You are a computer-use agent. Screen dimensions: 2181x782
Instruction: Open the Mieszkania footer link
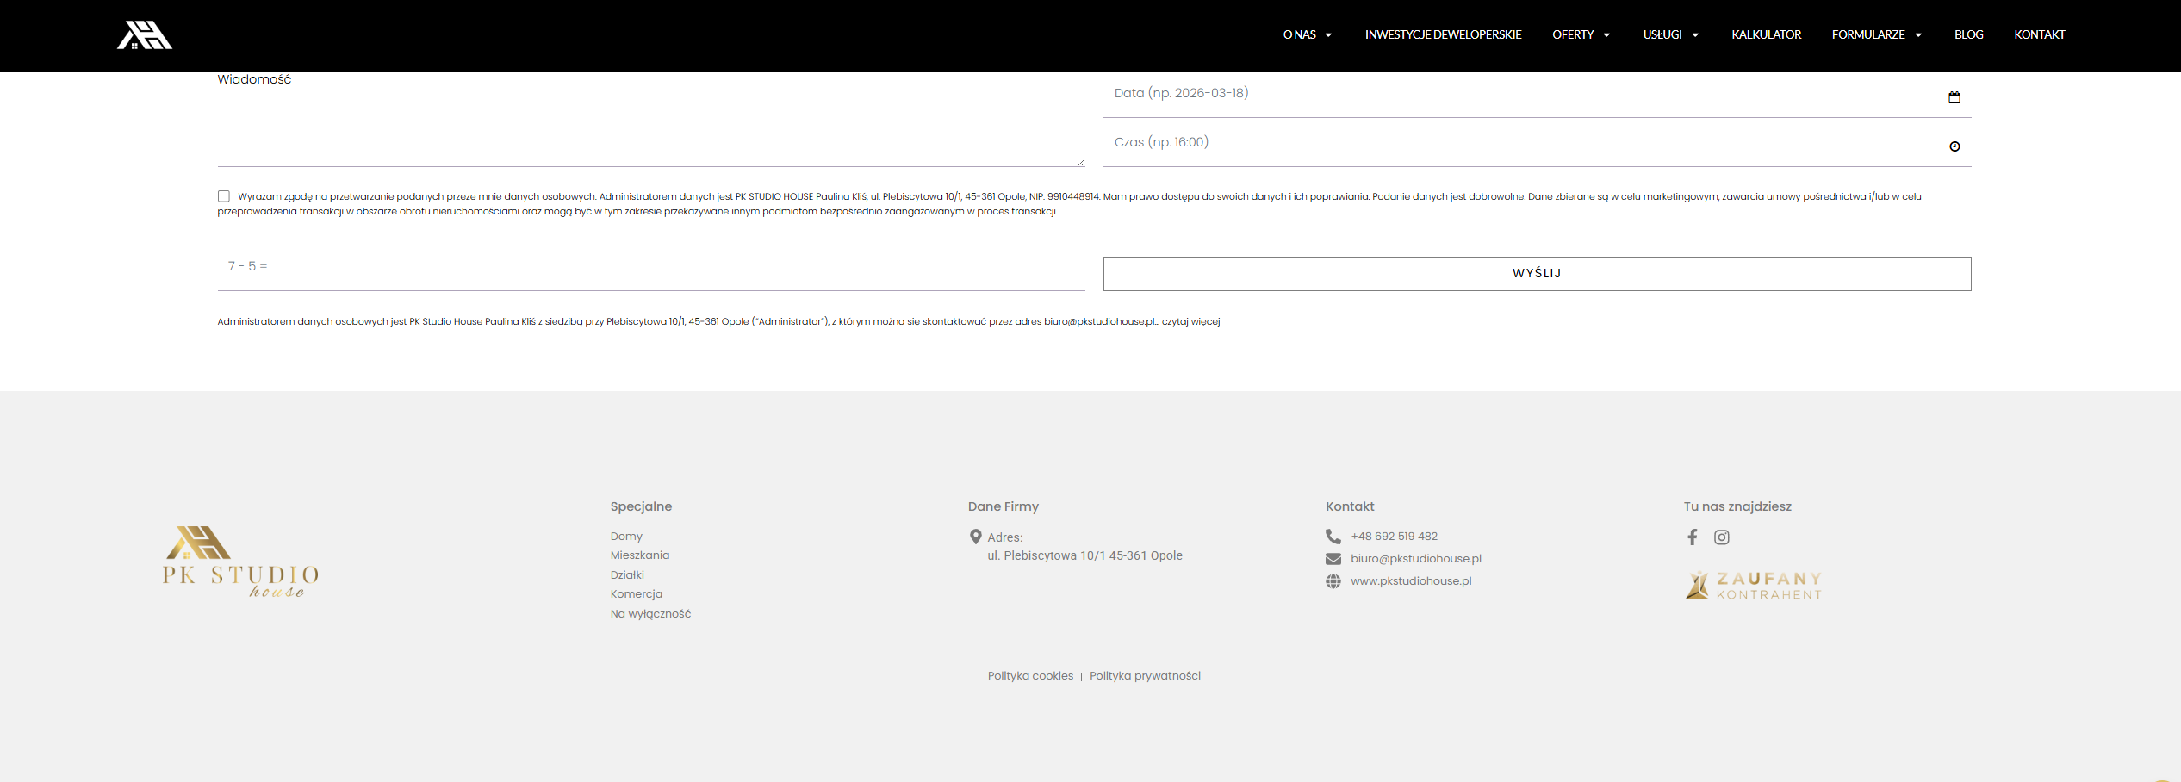point(639,555)
